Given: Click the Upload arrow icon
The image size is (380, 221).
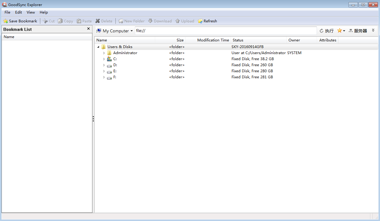Looking at the screenshot, I should [178, 21].
